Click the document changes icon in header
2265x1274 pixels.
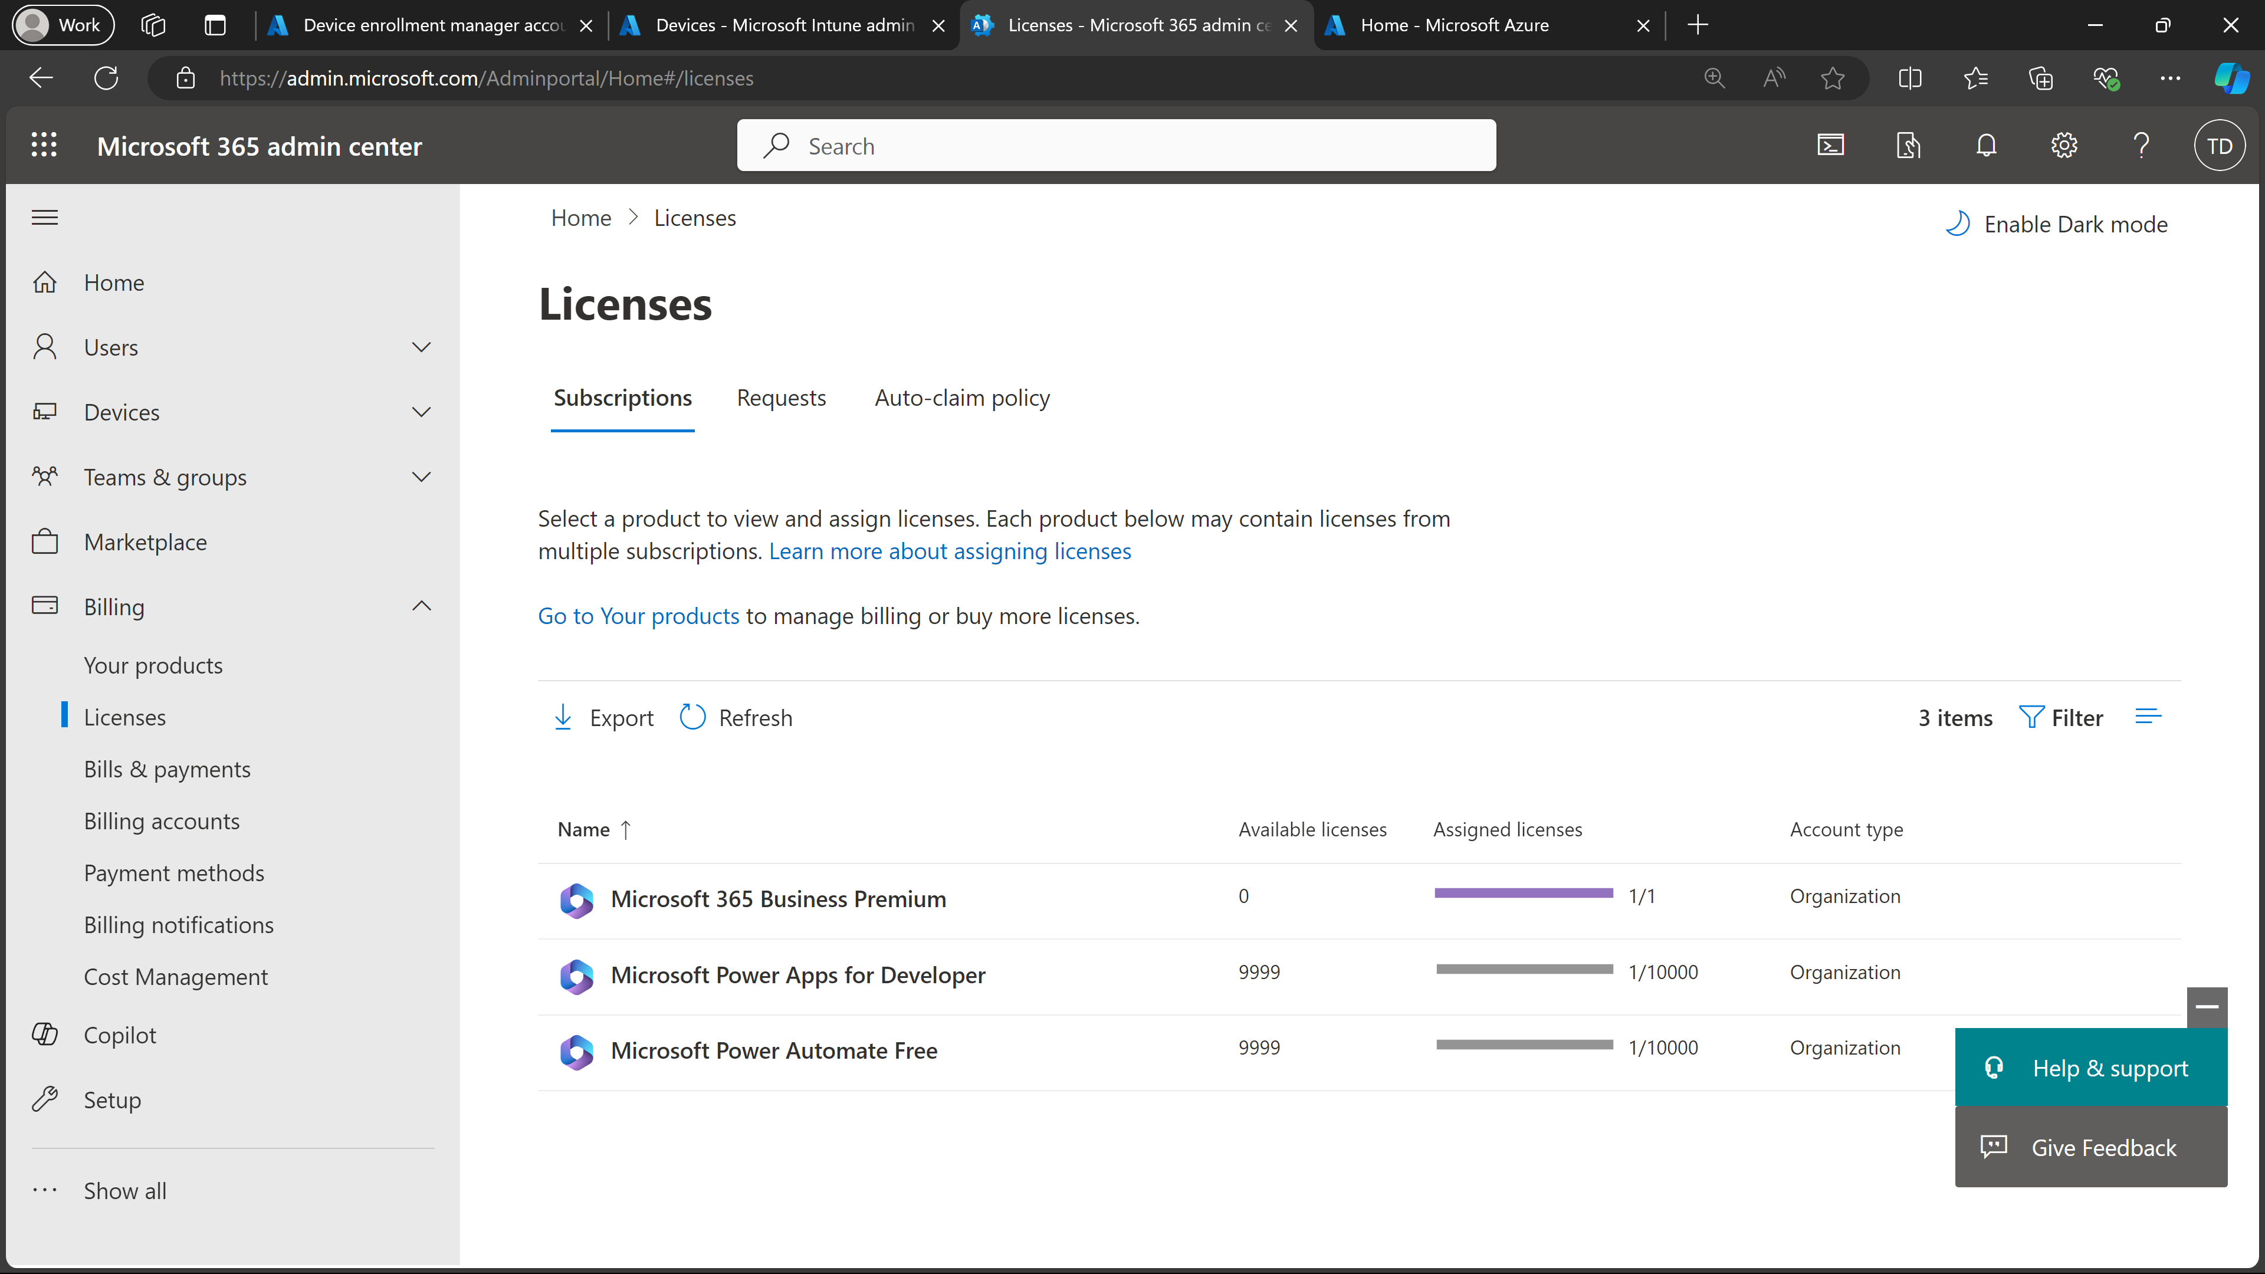[1908, 145]
